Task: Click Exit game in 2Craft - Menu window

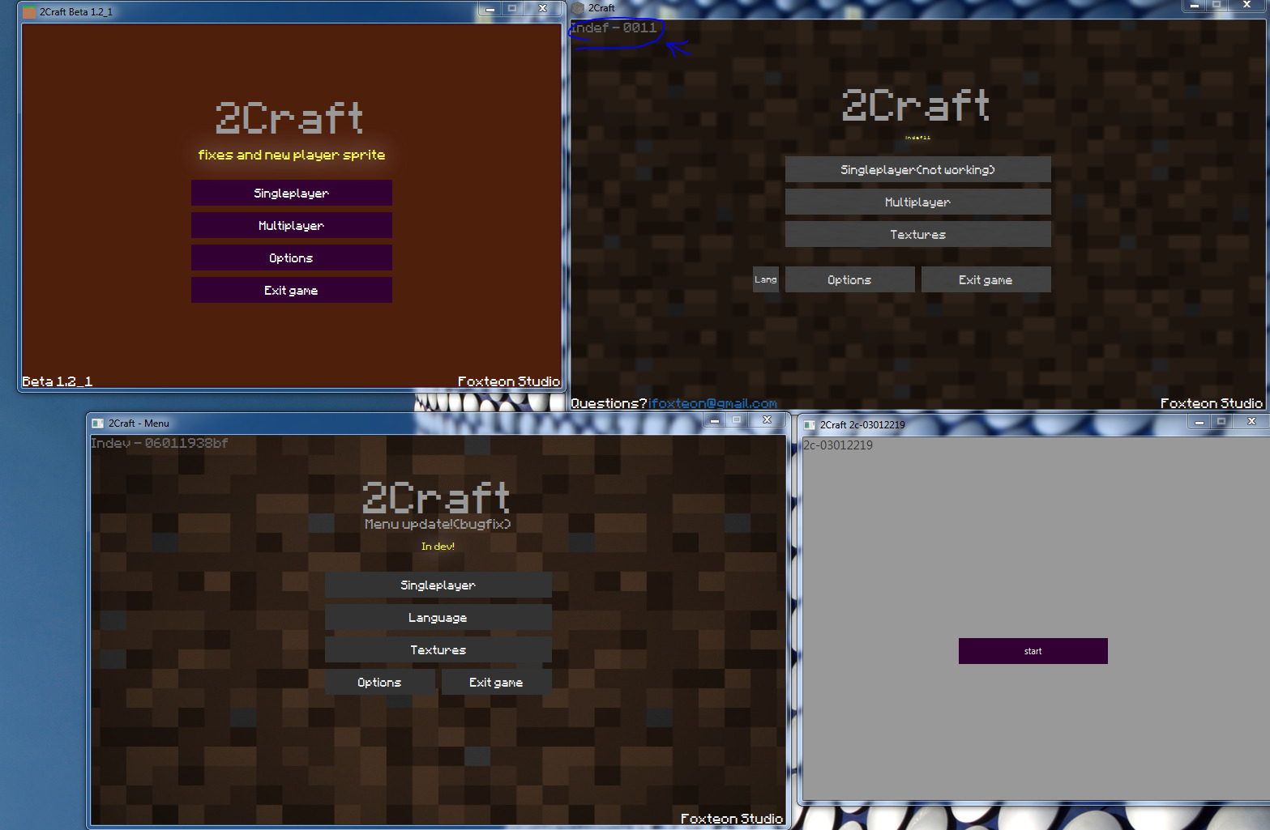Action: pyautogui.click(x=496, y=682)
